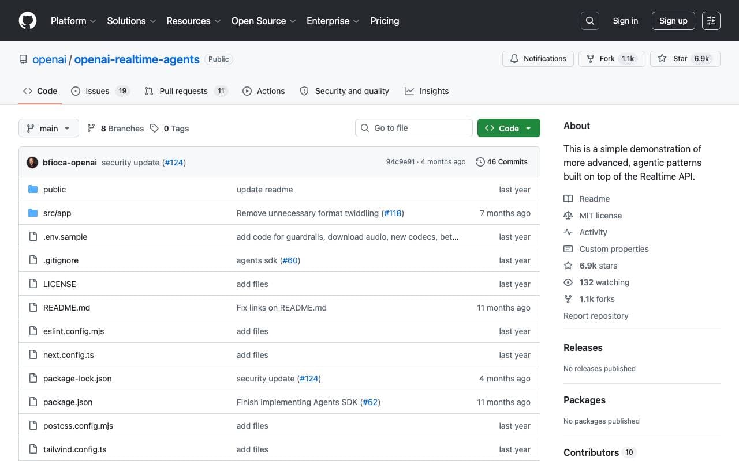Click the stars icon in About

(568, 266)
